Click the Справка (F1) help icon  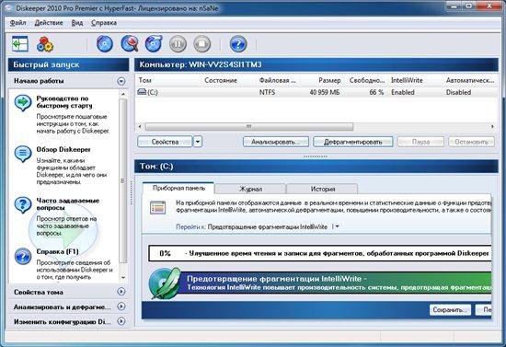point(23,256)
